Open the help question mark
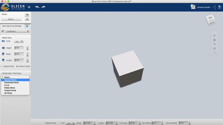 click(x=219, y=7)
